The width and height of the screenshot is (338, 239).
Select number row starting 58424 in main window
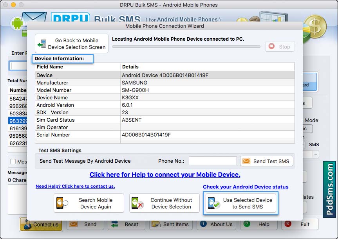click(x=18, y=99)
